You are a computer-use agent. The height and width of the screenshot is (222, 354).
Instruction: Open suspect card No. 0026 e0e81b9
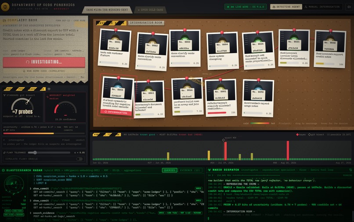pyautogui.click(x=258, y=51)
